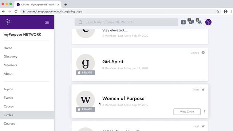Screen dimensions: 233x131
Task: Click '4 Members · Last Active Feb 19, 2020'
Action: point(125,36)
